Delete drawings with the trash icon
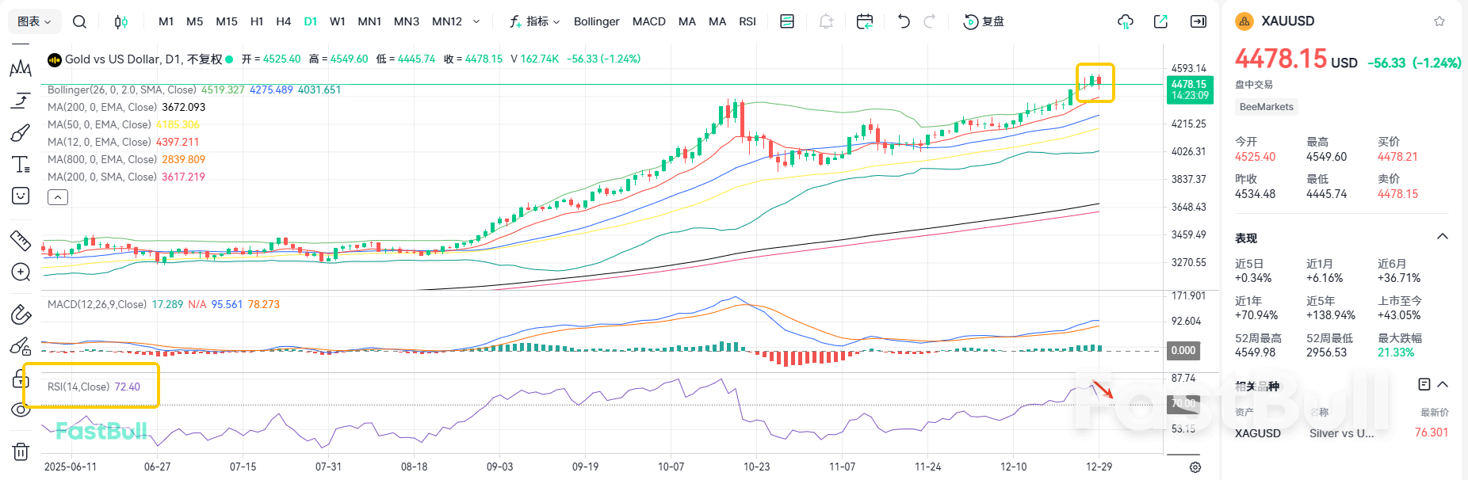 pos(21,451)
